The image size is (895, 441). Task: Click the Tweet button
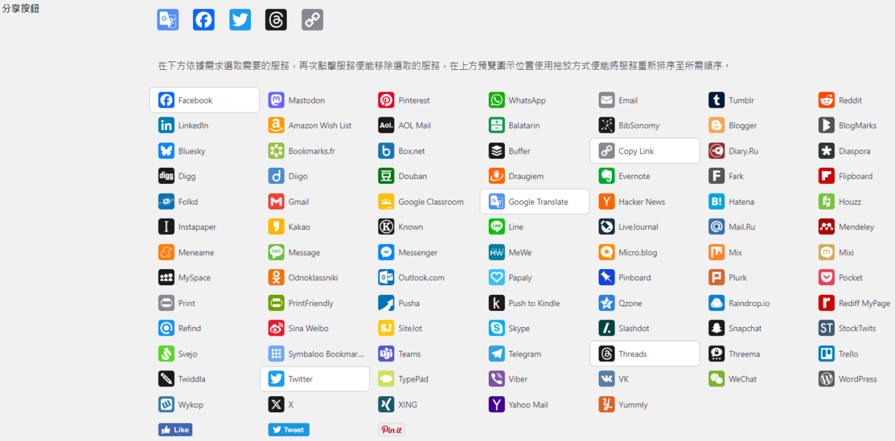tap(289, 430)
